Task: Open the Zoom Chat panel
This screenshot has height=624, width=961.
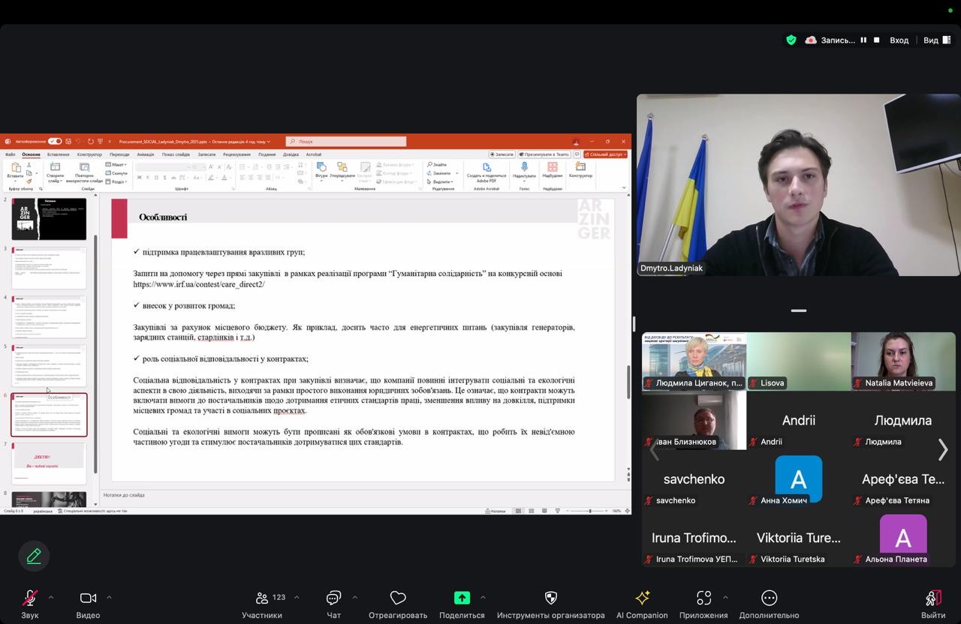Action: click(x=333, y=598)
